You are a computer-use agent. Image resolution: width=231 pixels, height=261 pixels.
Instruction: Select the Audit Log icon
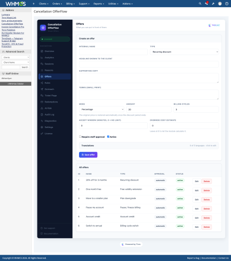42,114
